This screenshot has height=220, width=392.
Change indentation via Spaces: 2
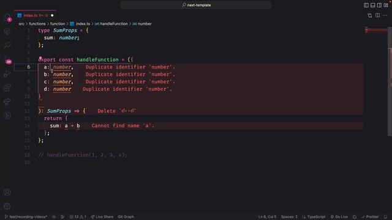pyautogui.click(x=289, y=217)
